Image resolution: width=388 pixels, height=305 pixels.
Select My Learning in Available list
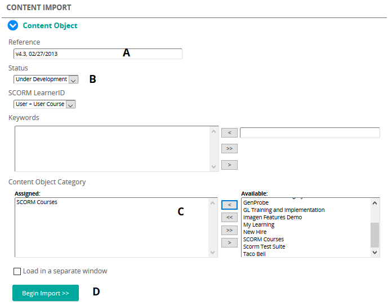[258, 225]
